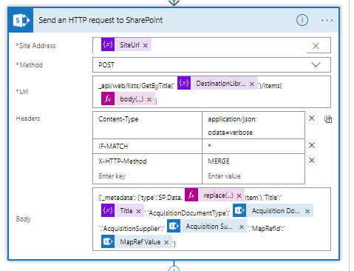
Task: Remove the Title variable token
Action: [x=138, y=212]
